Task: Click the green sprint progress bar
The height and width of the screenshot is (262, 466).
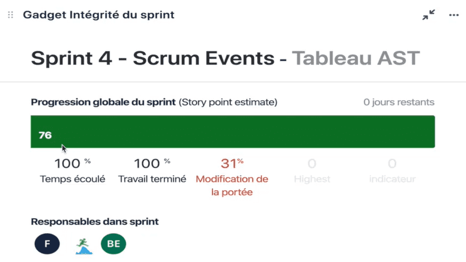Action: click(233, 132)
